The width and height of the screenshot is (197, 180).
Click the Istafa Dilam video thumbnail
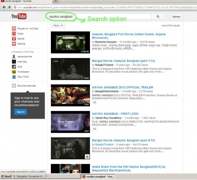70,169
